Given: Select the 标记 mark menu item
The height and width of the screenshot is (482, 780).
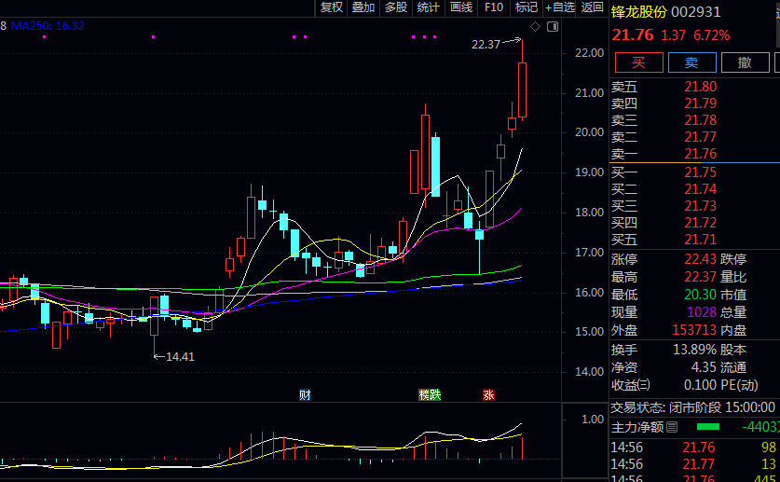Looking at the screenshot, I should point(527,7).
